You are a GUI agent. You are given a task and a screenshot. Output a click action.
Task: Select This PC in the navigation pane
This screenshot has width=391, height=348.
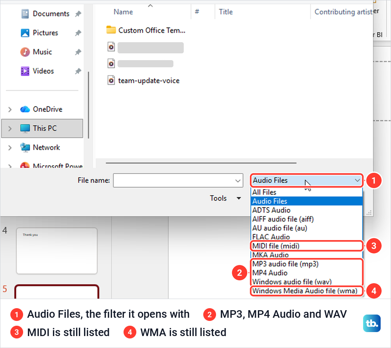tap(42, 129)
